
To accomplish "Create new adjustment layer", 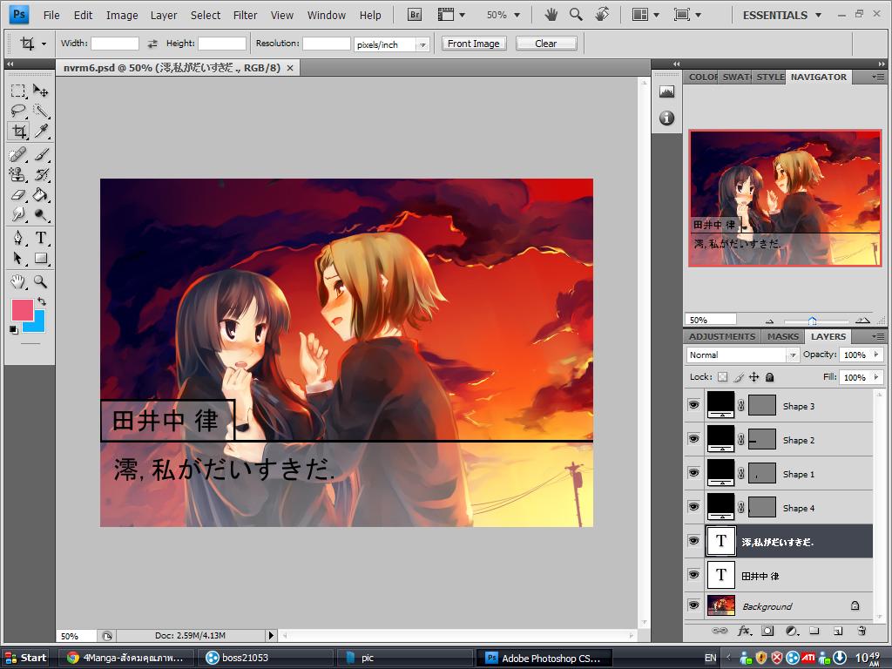I will point(791,631).
